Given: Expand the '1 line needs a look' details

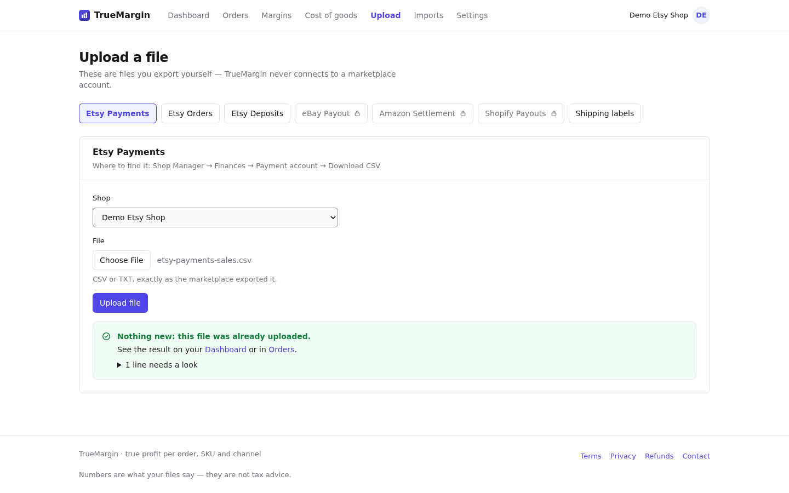Looking at the screenshot, I should pos(157,365).
